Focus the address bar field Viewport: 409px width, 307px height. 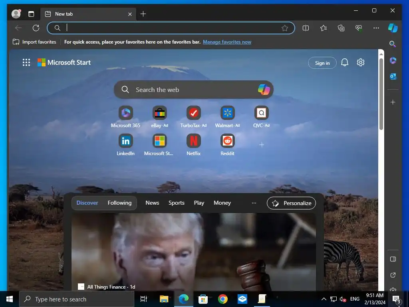point(171,28)
